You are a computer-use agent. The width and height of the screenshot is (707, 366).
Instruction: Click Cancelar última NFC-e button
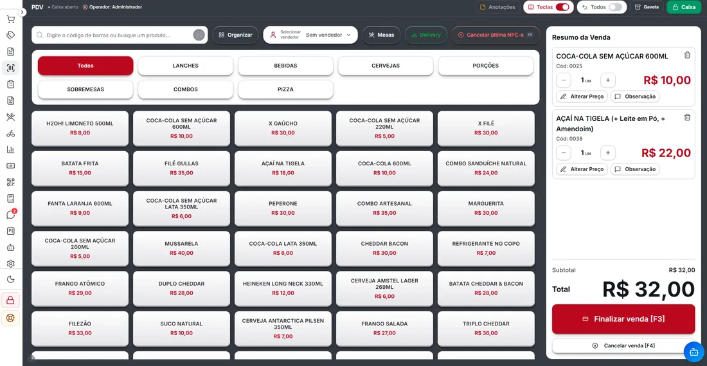[x=496, y=35]
